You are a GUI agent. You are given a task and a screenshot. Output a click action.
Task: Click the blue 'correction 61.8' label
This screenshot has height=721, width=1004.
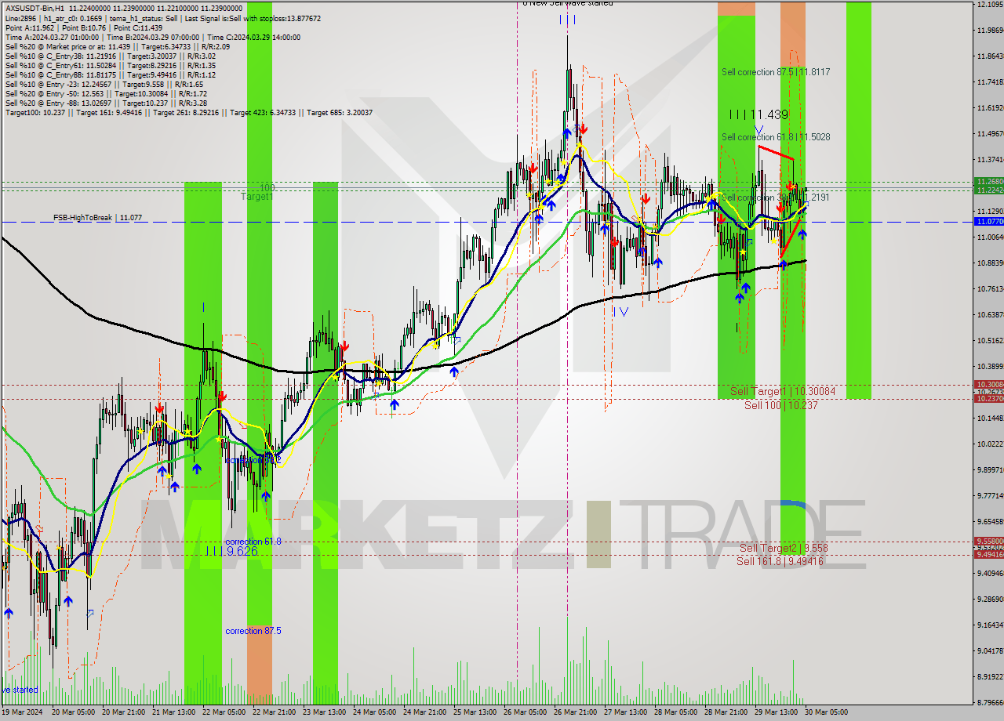(253, 542)
